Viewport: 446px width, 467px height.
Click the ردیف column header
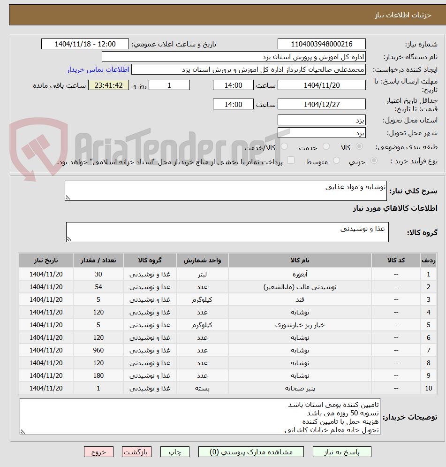coord(429,260)
